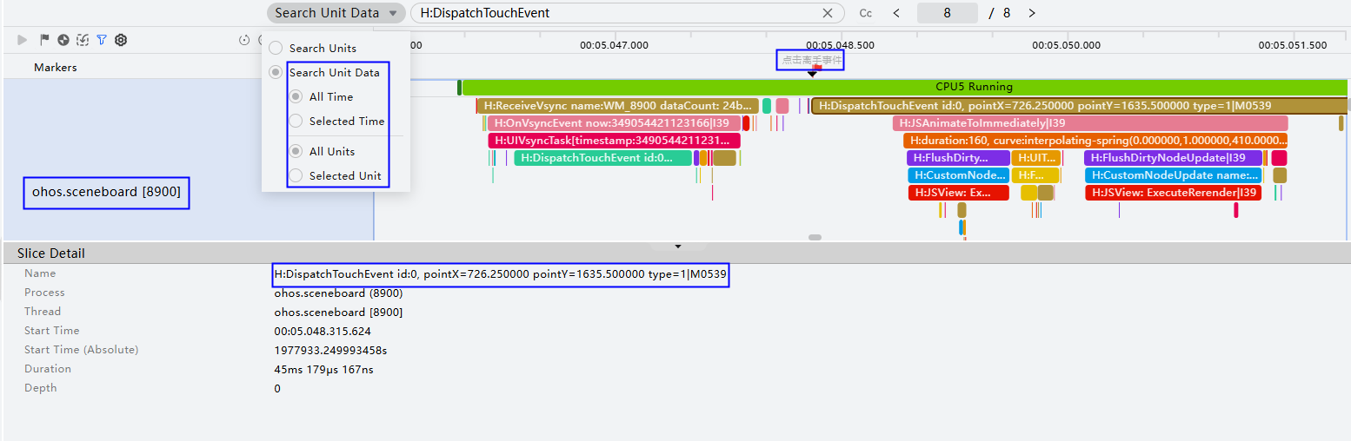Select the H:duration:160 curve:interpolating-spring slice
This screenshot has width=1351, height=441.
[x=1095, y=141]
